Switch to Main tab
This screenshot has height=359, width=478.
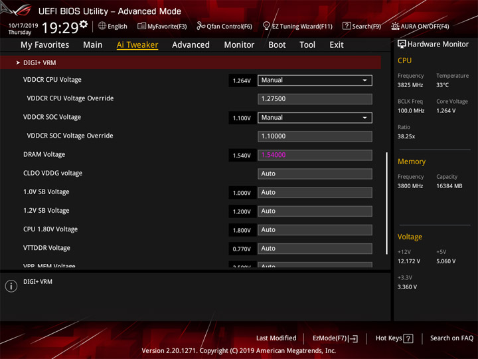[93, 45]
